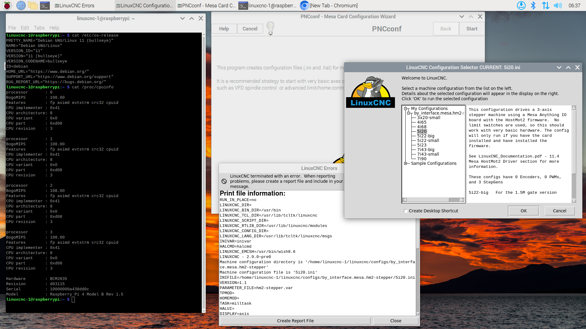The image size is (586, 329).
Task: Click the description pane up scroll arrow
Action: click(574, 108)
